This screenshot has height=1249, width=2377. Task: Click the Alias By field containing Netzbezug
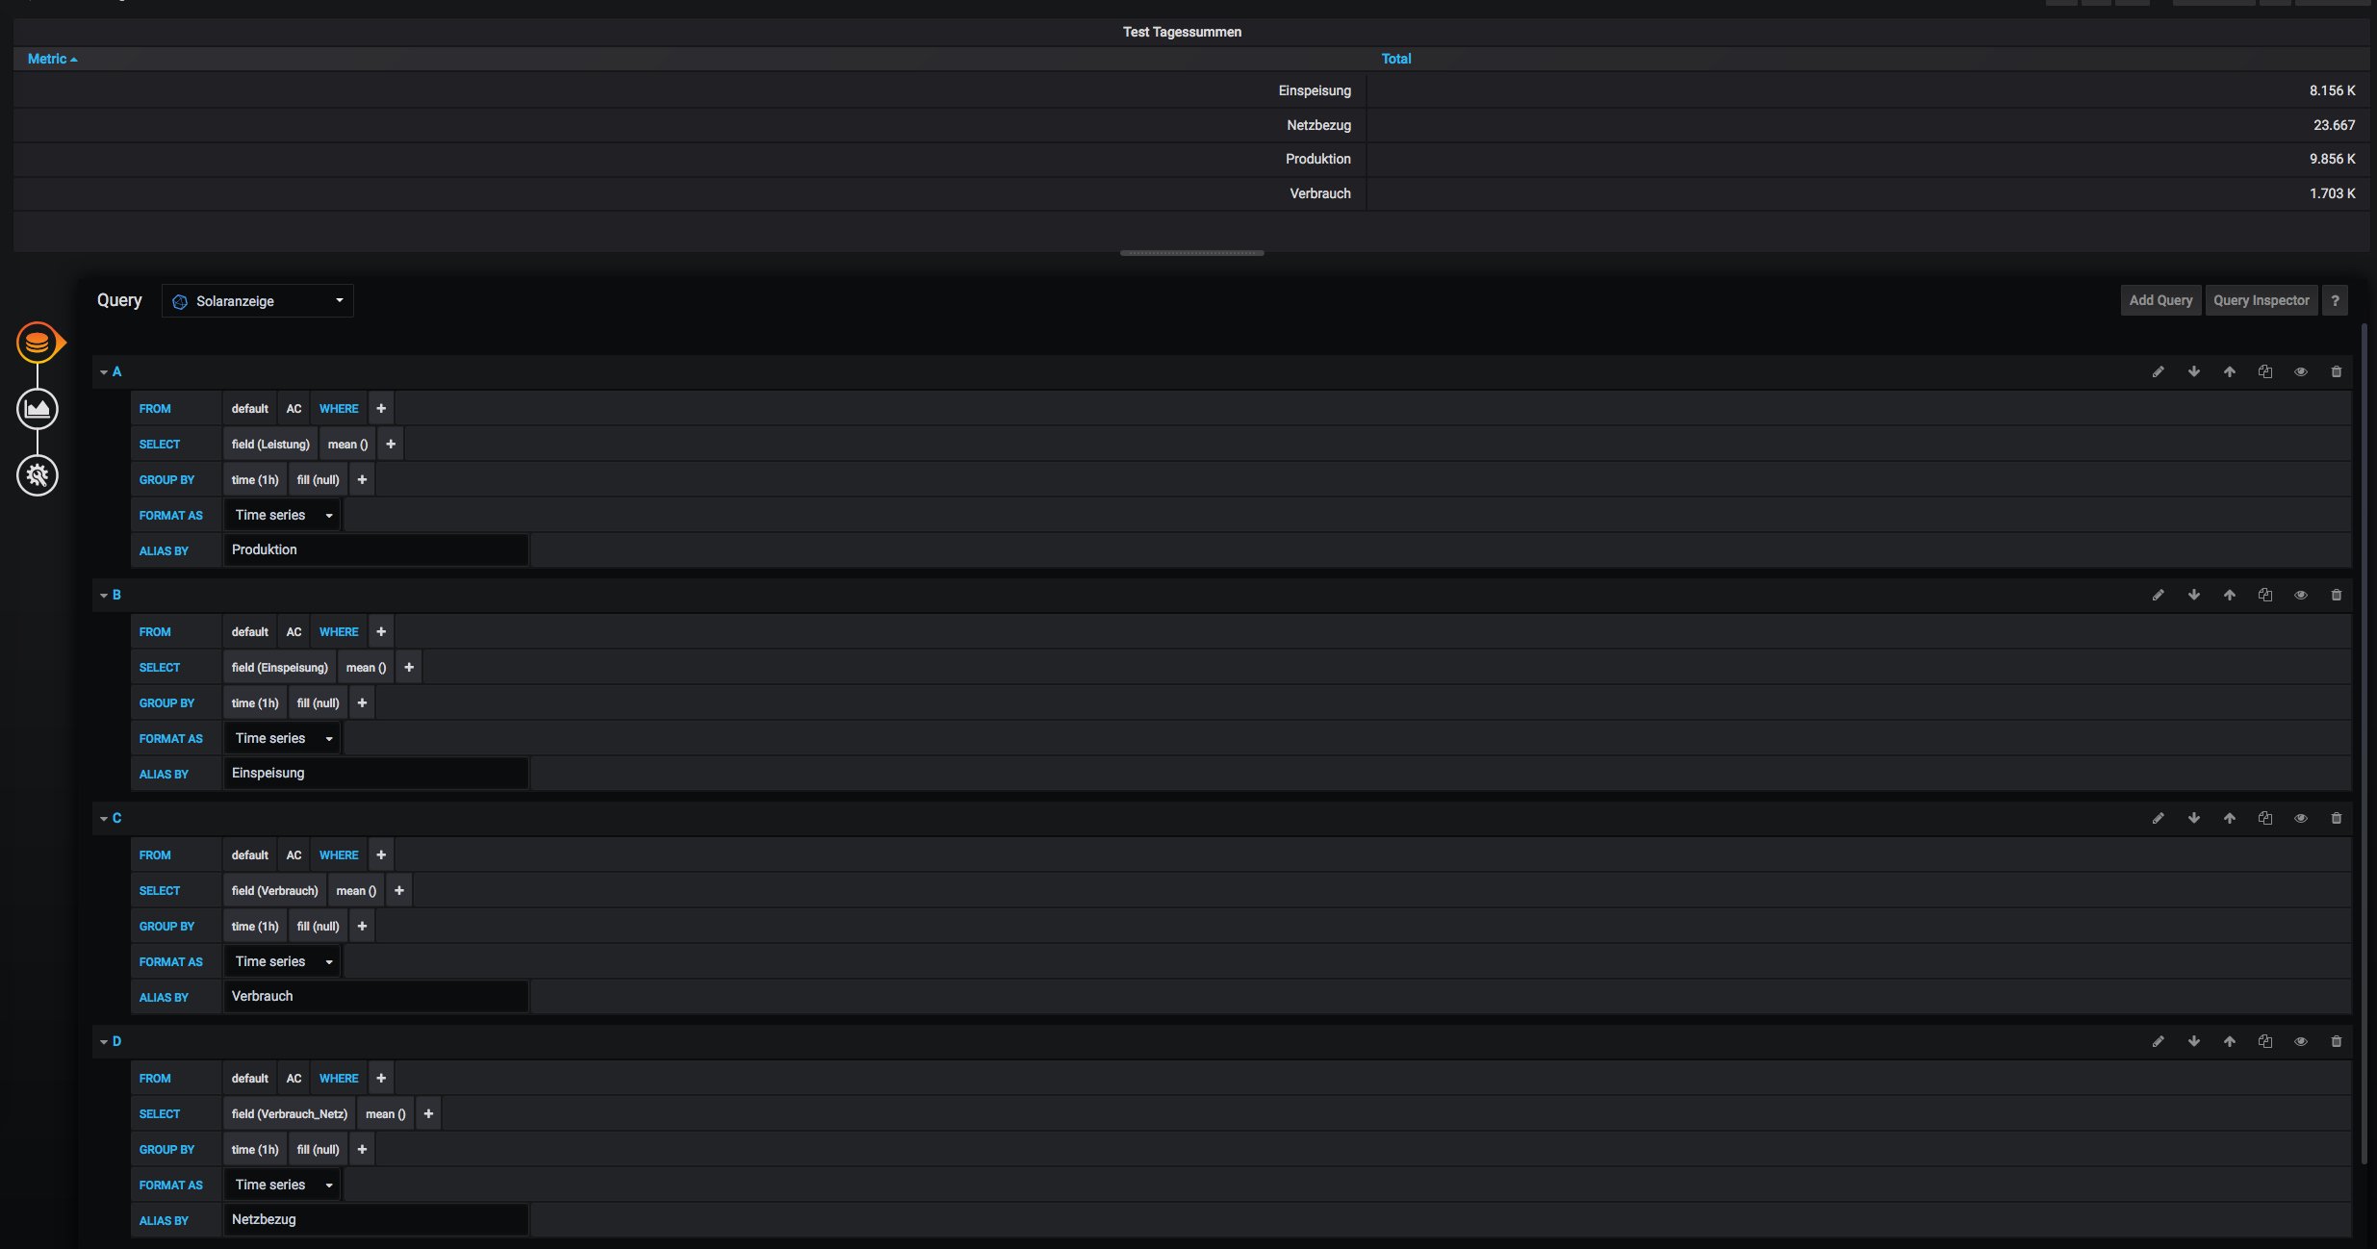[375, 1220]
